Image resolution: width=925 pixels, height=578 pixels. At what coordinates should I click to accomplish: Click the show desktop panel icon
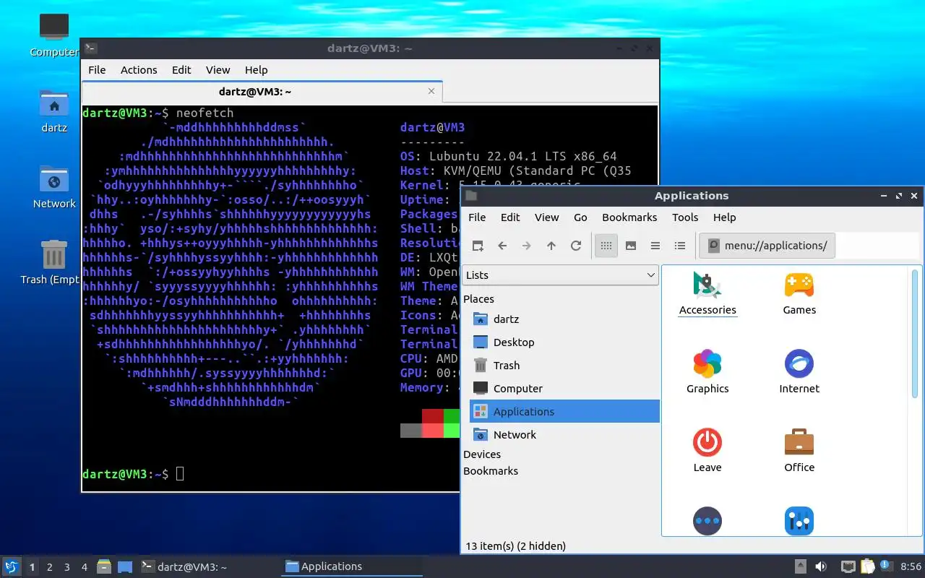(x=125, y=566)
